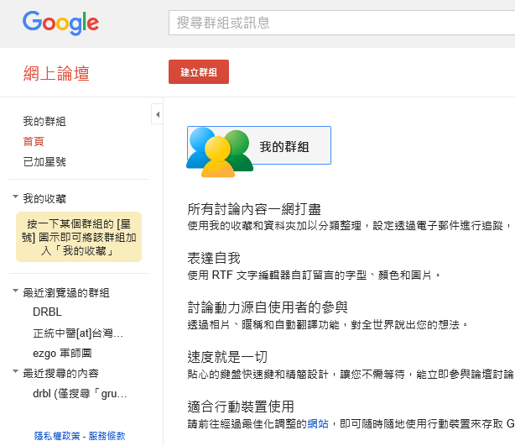Click the 我的收藏 section label
515x446 pixels.
point(44,199)
